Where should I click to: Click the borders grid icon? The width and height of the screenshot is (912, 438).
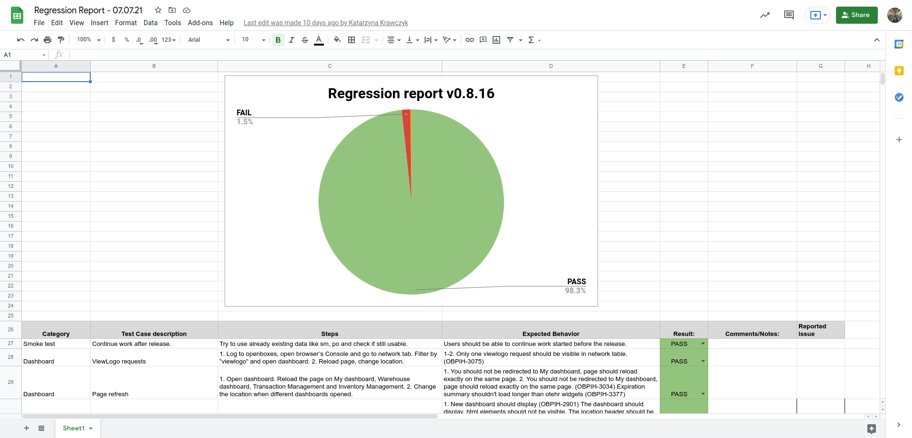[351, 40]
